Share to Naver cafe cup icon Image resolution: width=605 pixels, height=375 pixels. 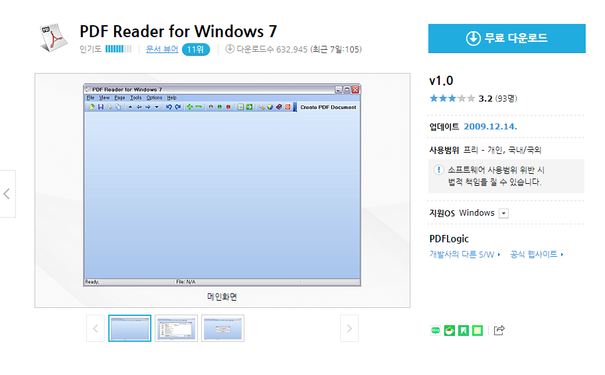tap(450, 331)
